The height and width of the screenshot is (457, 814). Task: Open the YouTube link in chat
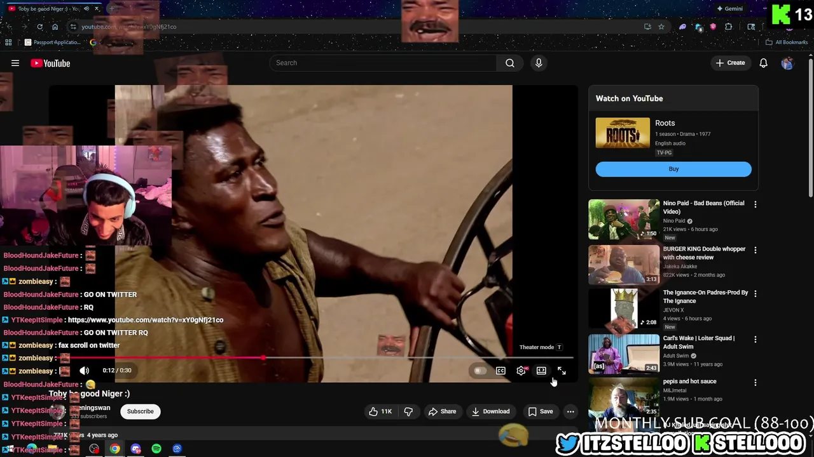coord(146,320)
